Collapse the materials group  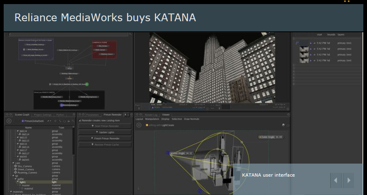click(11, 192)
